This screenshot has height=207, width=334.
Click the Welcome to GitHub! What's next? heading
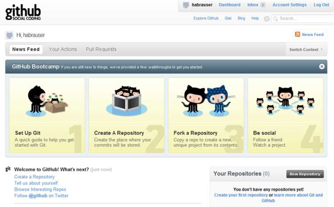51,170
